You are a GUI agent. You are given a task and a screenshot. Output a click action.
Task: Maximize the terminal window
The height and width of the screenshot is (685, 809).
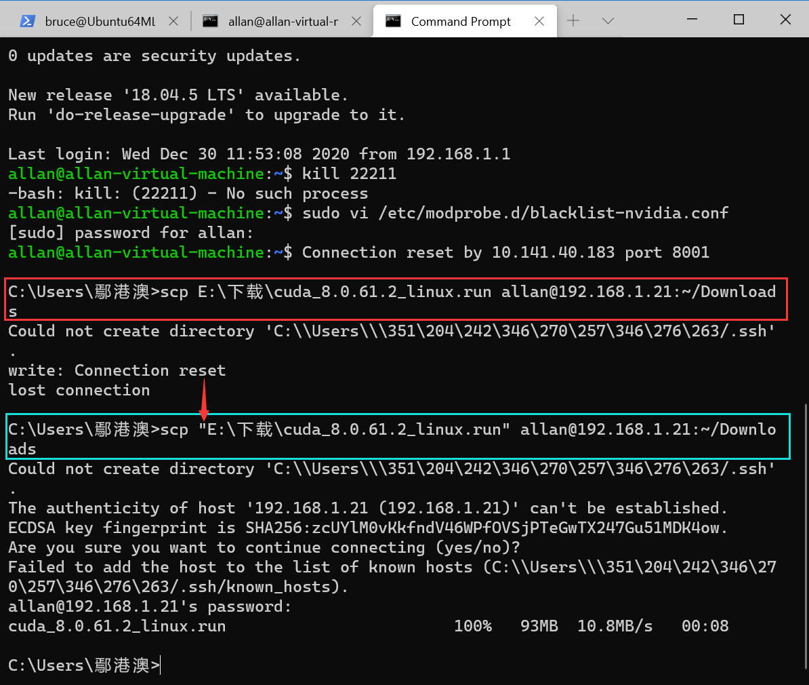tap(739, 19)
